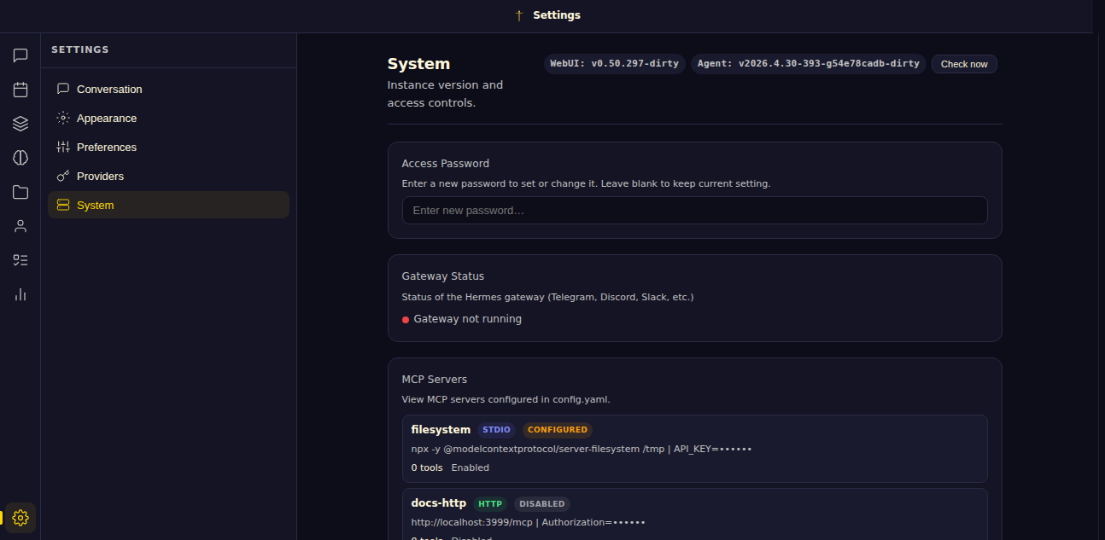Click the MCP Servers heading
This screenshot has width=1105, height=540.
point(435,380)
